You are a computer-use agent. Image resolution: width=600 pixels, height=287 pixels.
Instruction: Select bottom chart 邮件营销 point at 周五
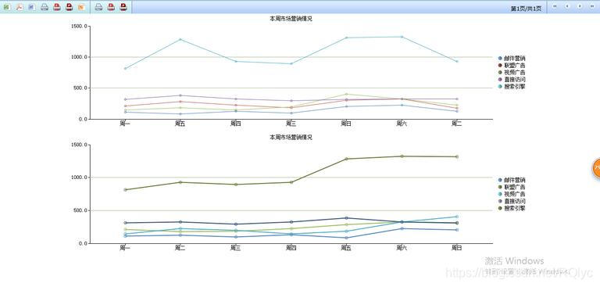(346, 238)
